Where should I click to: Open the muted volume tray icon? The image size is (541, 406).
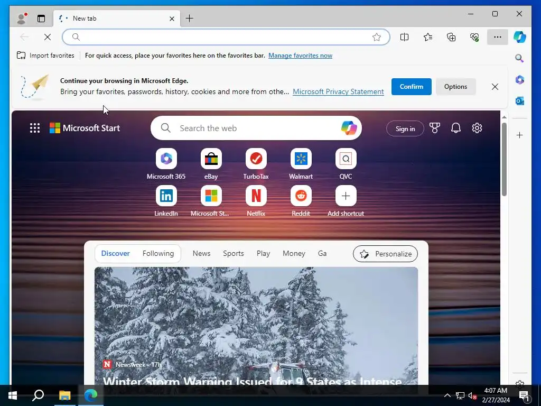point(472,395)
